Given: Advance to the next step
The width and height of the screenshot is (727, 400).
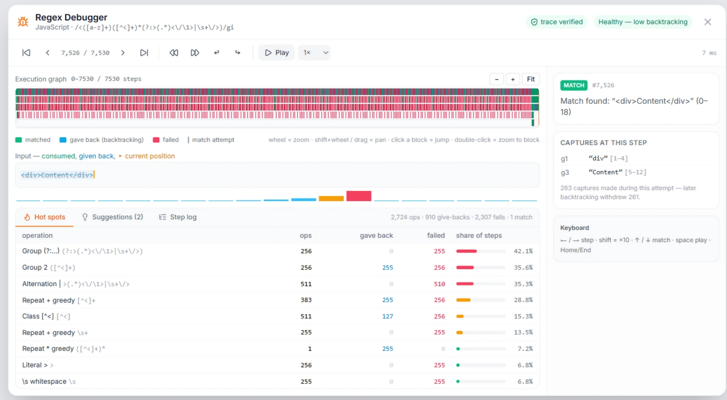Looking at the screenshot, I should point(123,53).
